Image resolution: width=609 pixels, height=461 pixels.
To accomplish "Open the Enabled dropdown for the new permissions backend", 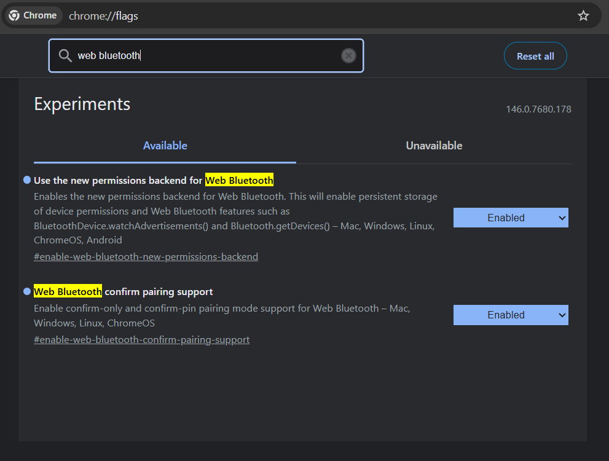I will pyautogui.click(x=511, y=218).
